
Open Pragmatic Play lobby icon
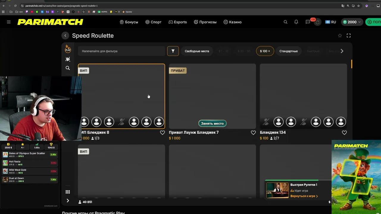pos(68,49)
